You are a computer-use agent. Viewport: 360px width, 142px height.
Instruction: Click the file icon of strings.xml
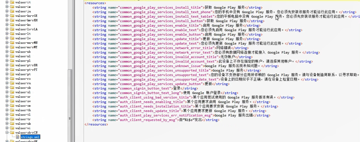click(x=17, y=137)
